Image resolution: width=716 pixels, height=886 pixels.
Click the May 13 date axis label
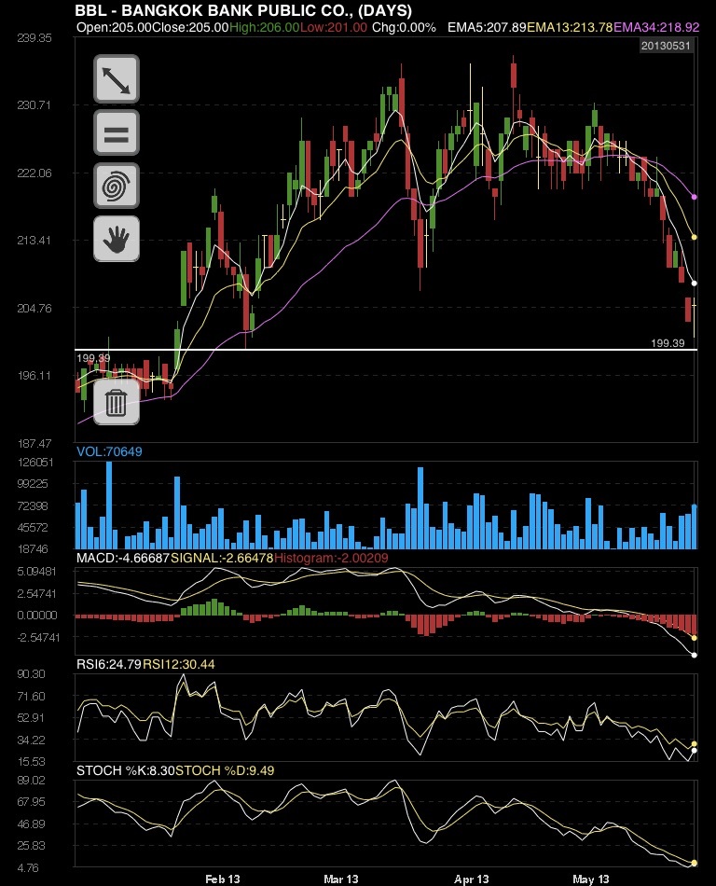tap(591, 879)
